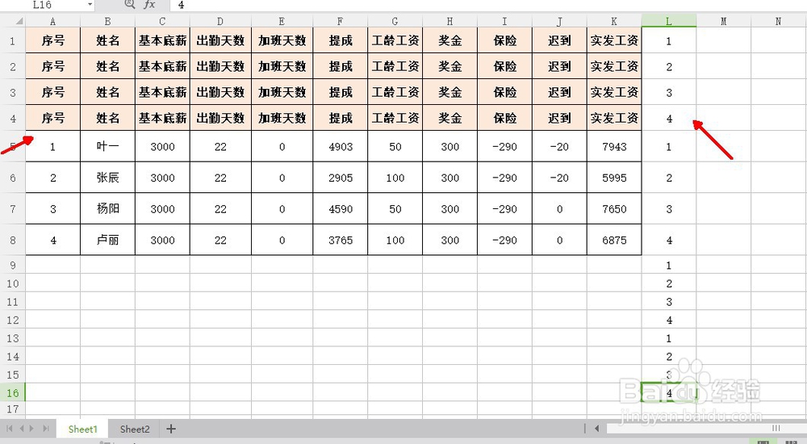Click the 5995 net pay cell
Image resolution: width=807 pixels, height=444 pixels.
(614, 178)
